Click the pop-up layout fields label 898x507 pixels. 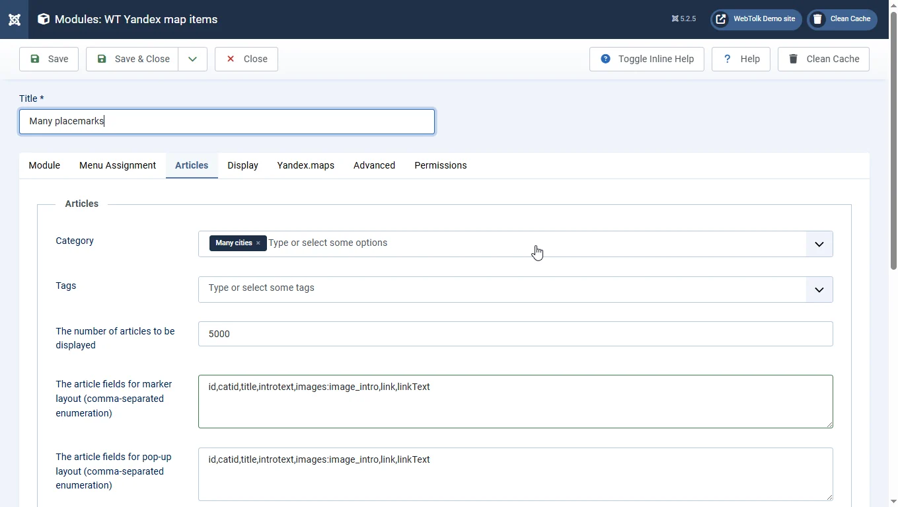coord(114,471)
